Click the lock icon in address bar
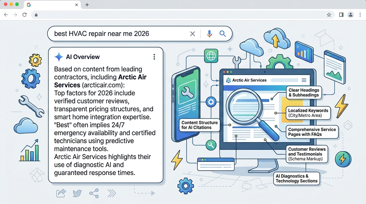The height and width of the screenshot is (204, 366). click(x=36, y=15)
